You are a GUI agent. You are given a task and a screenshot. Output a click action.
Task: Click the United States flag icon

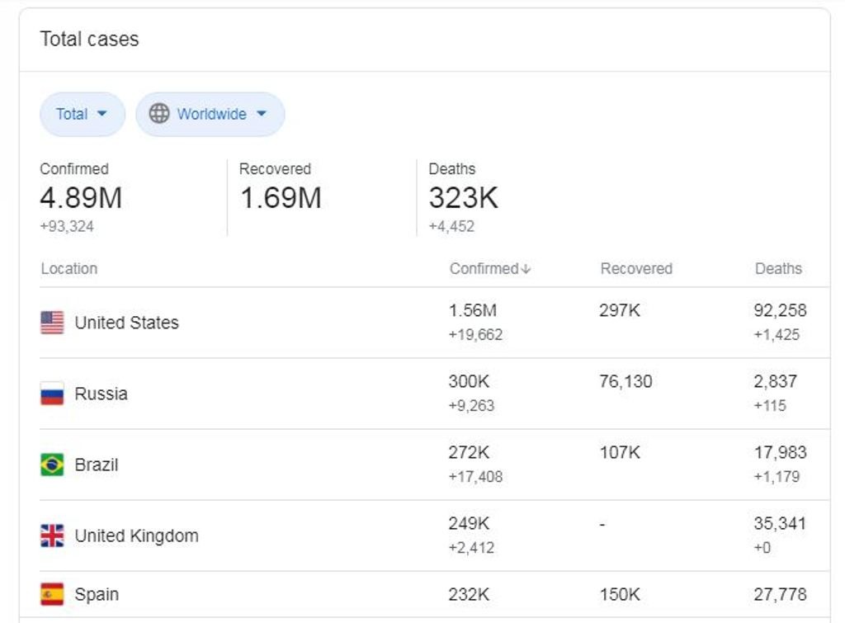tap(52, 323)
